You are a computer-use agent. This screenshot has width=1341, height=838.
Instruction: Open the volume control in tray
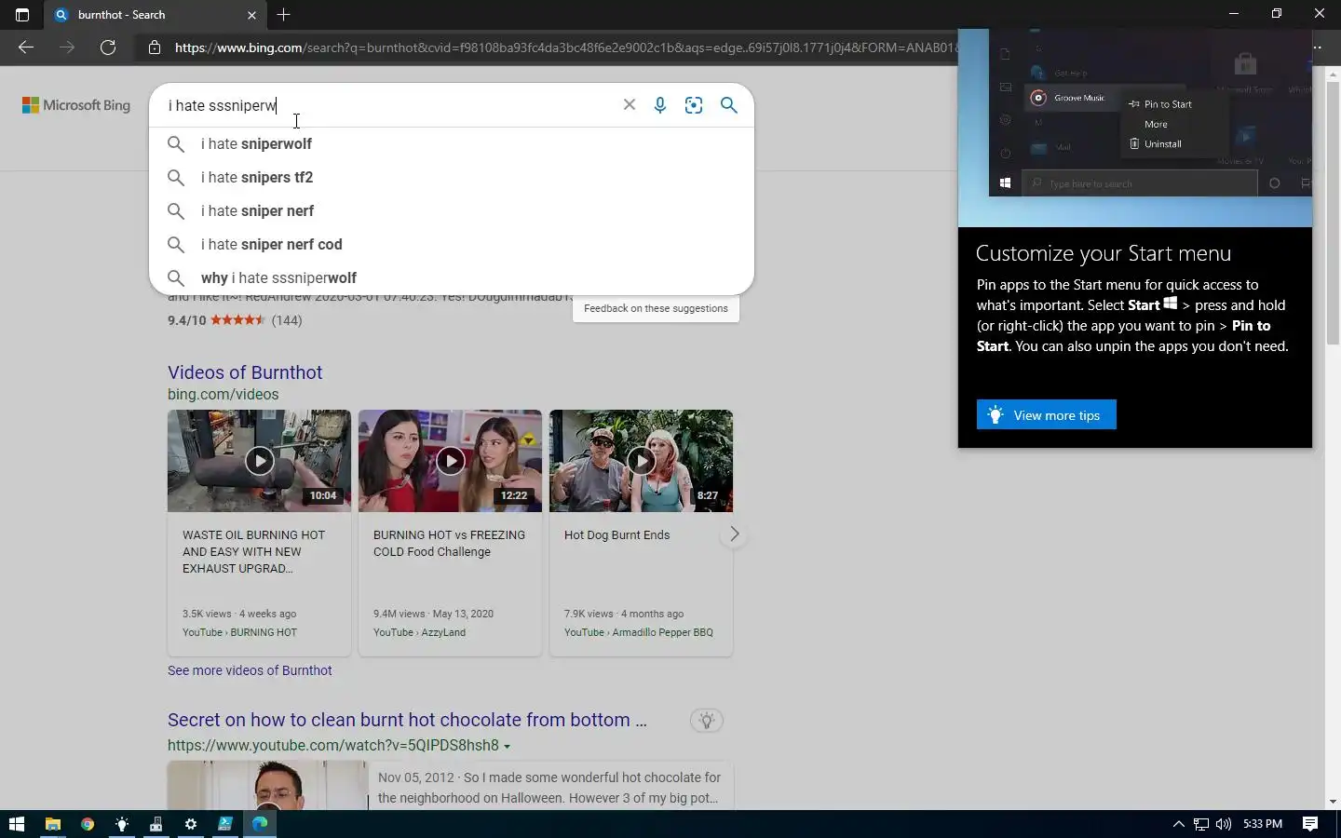[1224, 824]
